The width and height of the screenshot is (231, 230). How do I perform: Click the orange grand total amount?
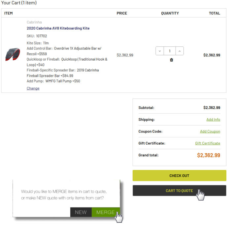point(209,155)
